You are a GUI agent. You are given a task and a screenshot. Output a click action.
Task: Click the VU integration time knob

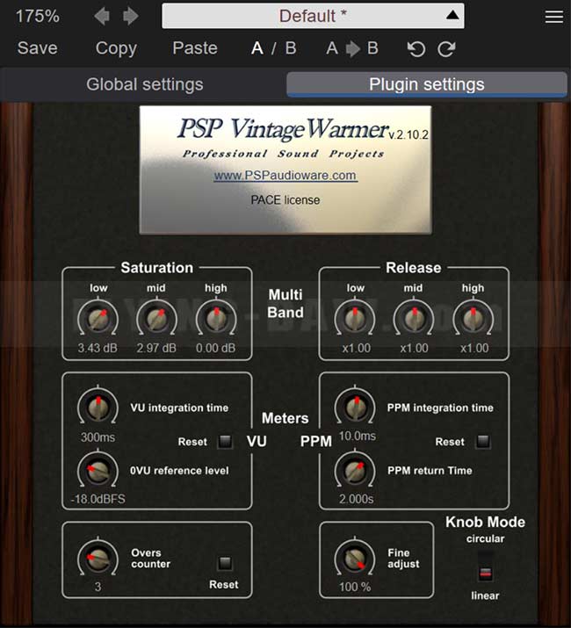coord(98,408)
